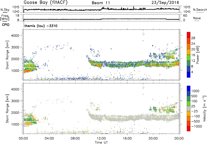
Task: Click the 20 dB colorbar label
Action: pyautogui.click(x=193, y=49)
